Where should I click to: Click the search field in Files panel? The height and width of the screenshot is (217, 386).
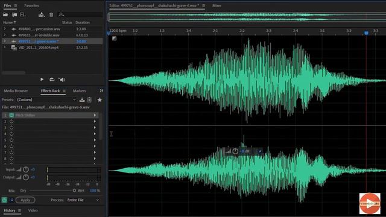click(80, 14)
